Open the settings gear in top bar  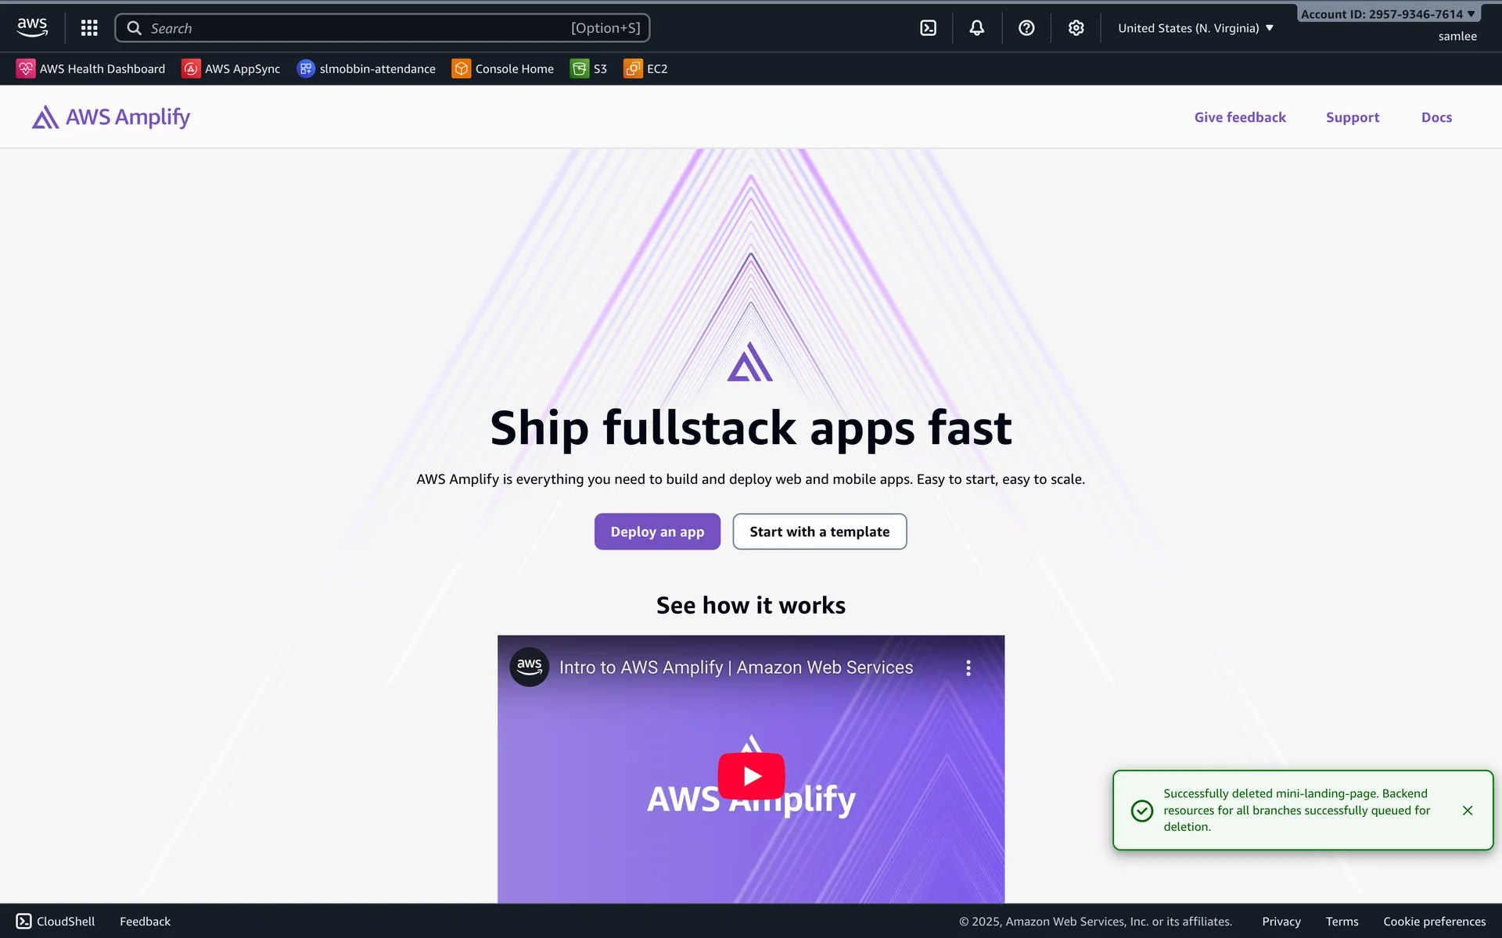[x=1076, y=28]
